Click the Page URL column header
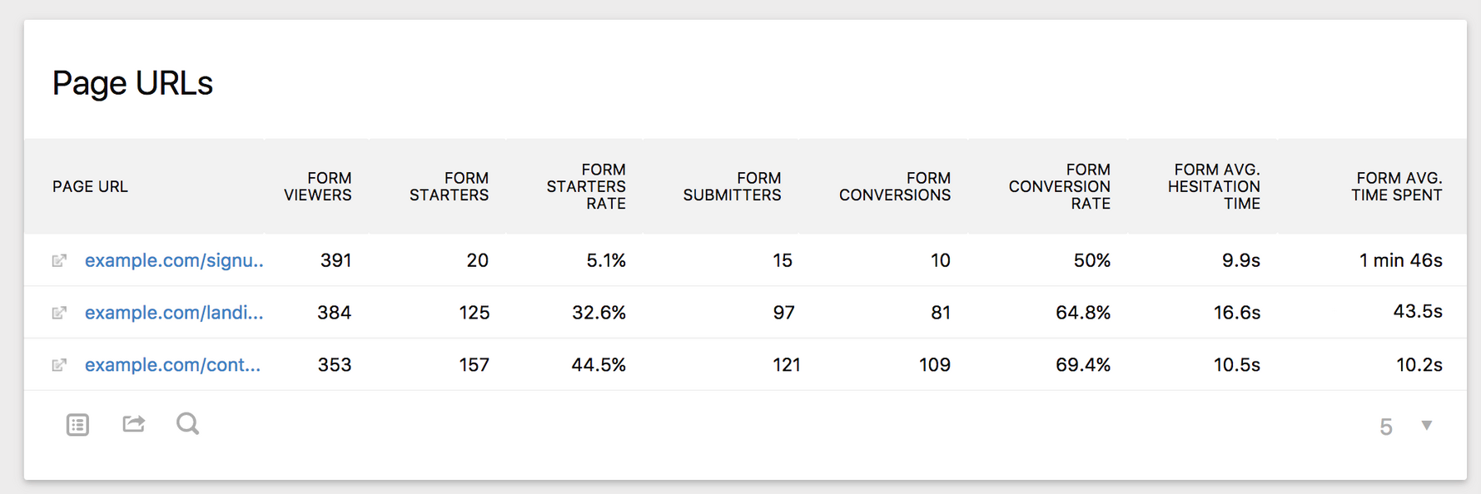 point(90,187)
